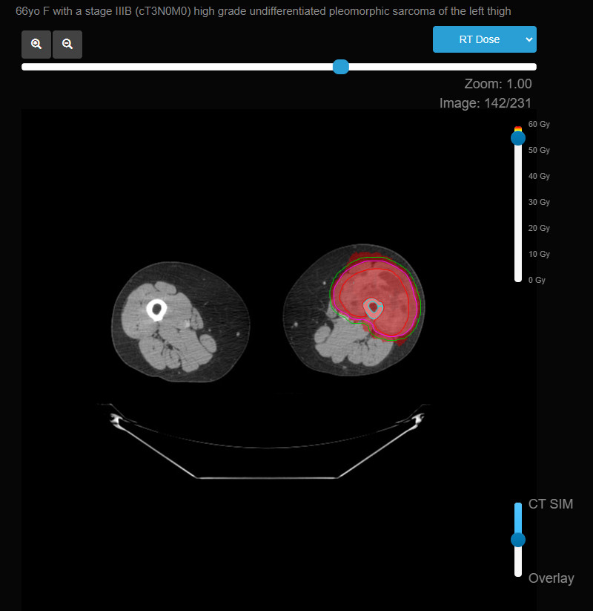This screenshot has height=611, width=593.
Task: Click the CT SIM/Overlay opacity slider handle
Action: click(518, 540)
